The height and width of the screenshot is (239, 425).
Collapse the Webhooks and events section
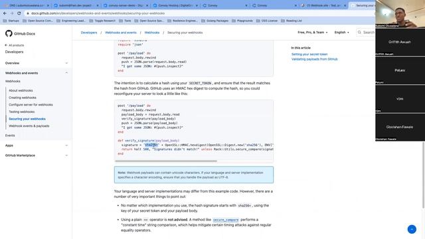tap(37, 73)
